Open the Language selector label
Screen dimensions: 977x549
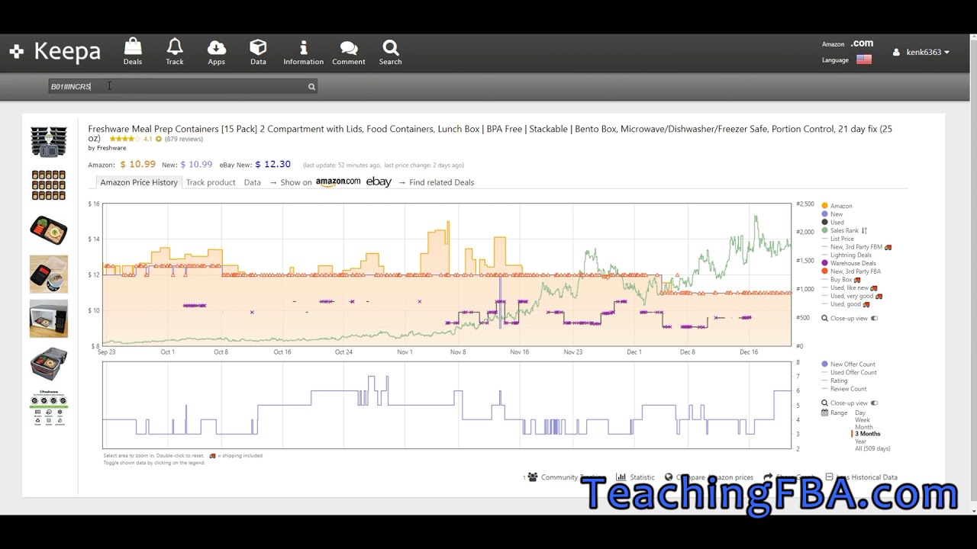pos(835,60)
